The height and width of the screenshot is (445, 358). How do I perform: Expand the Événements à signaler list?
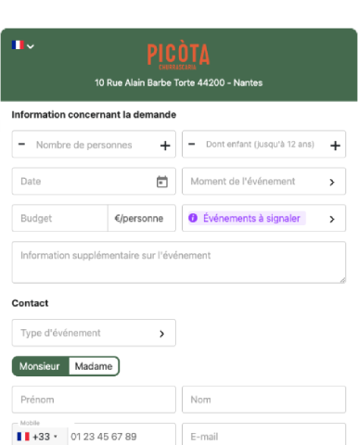click(263, 218)
